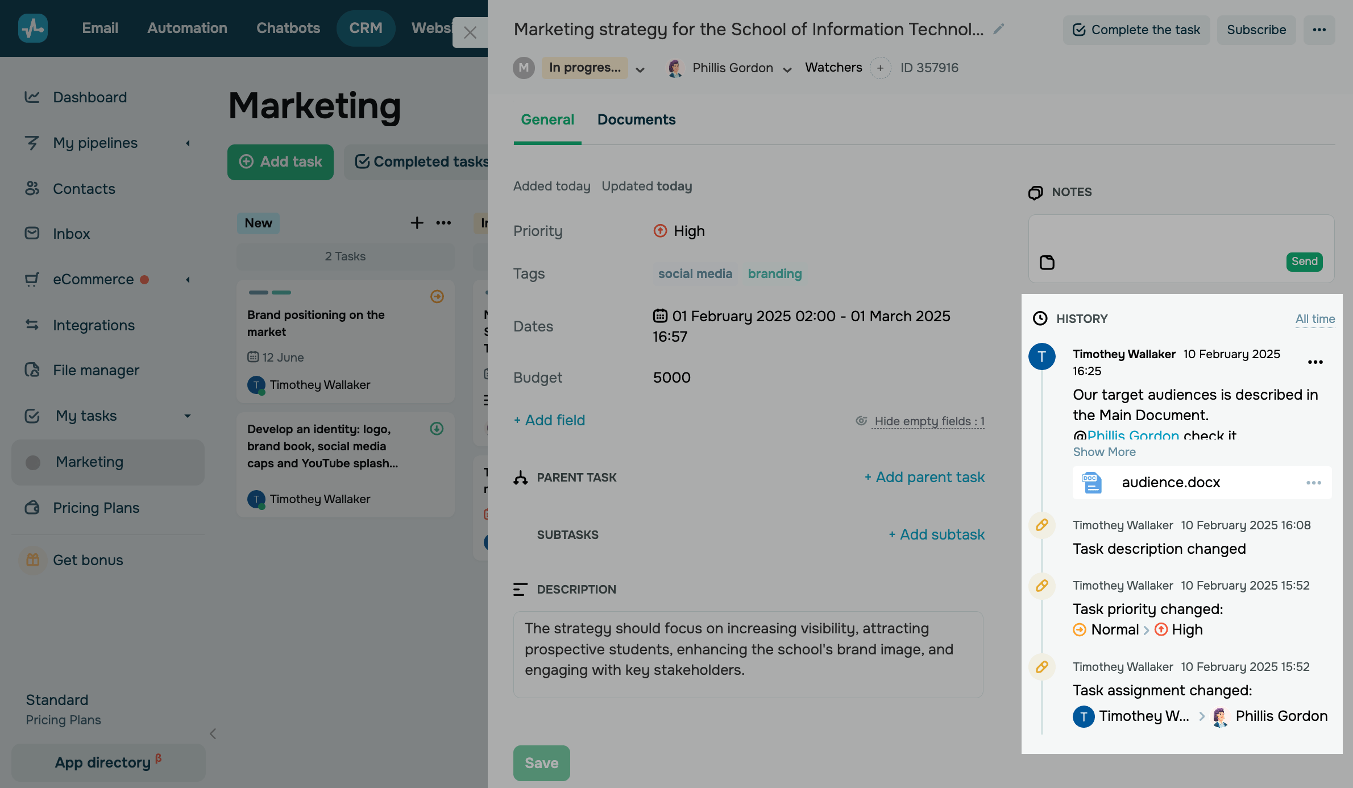Click the SendPulse logo icon
The width and height of the screenshot is (1353, 788).
coord(32,28)
